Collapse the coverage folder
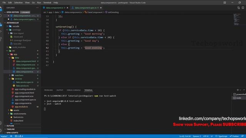Viewport: 246px width, 138px height. pyautogui.click(x=17, y=30)
